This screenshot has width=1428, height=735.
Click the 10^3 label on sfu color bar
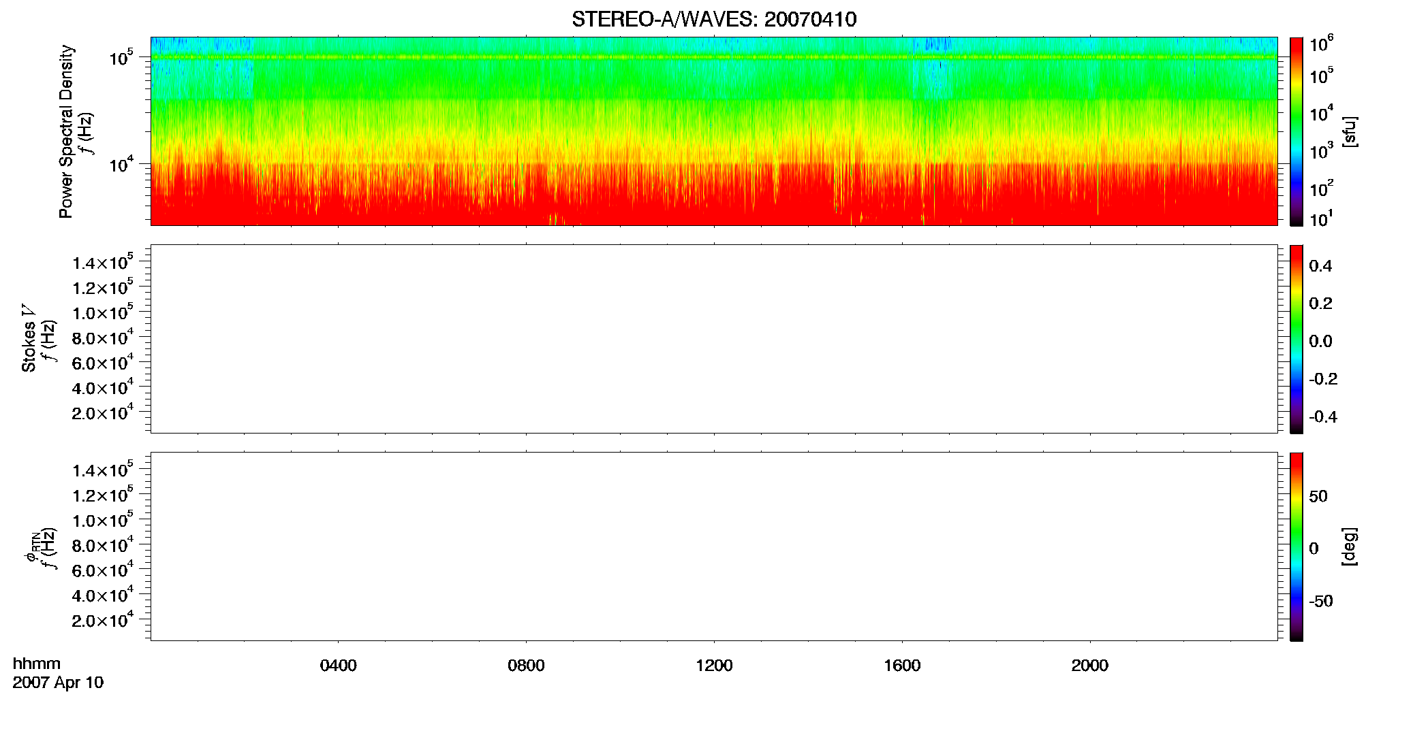(1321, 150)
